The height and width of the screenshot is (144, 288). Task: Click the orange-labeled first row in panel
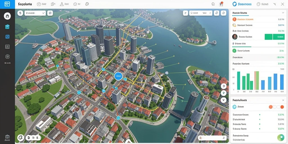[258, 19]
